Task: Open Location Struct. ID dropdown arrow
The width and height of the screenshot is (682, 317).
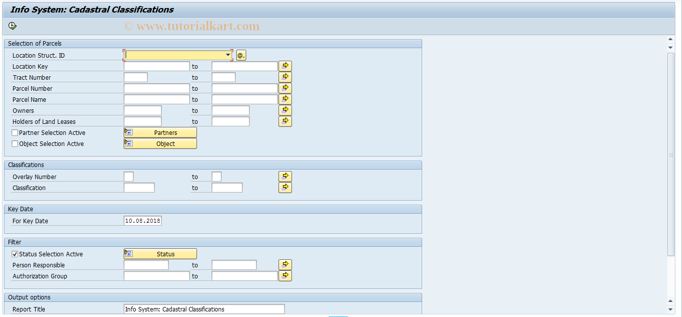Action: (x=228, y=55)
